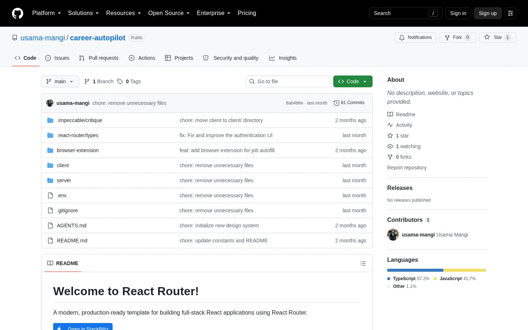The width and height of the screenshot is (528, 330).
Task: Expand the Open Source dropdown
Action: tap(169, 13)
